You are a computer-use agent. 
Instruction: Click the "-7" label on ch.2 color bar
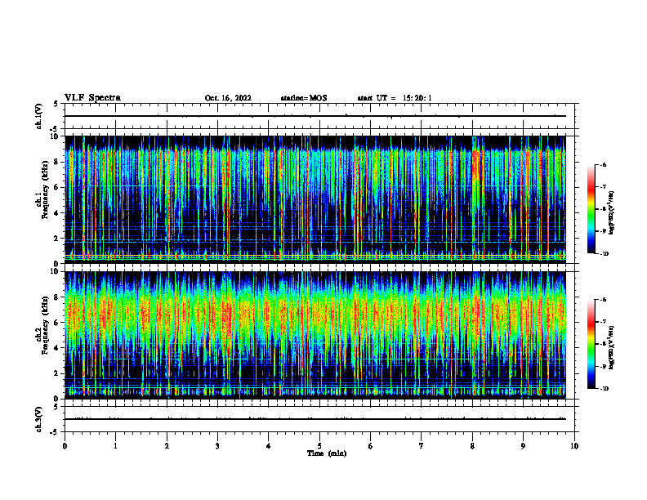click(x=603, y=322)
